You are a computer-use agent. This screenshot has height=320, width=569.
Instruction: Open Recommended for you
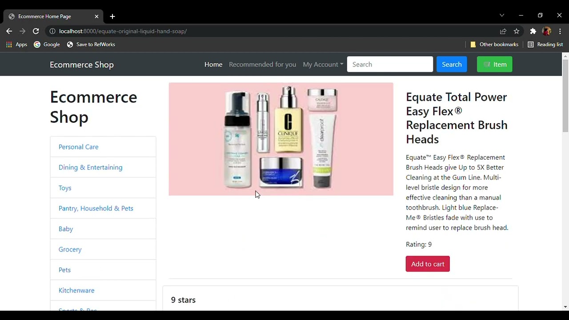262,64
